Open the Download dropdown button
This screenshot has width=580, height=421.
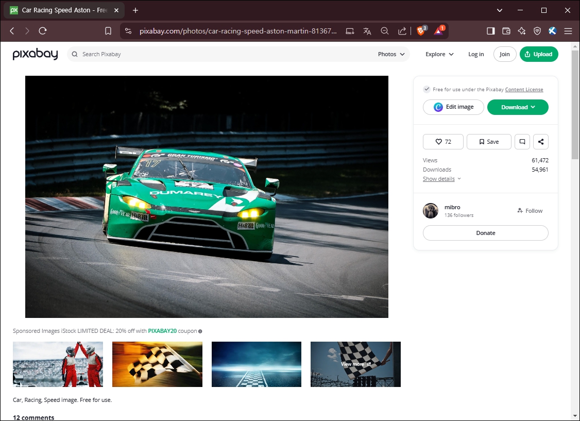pyautogui.click(x=518, y=107)
